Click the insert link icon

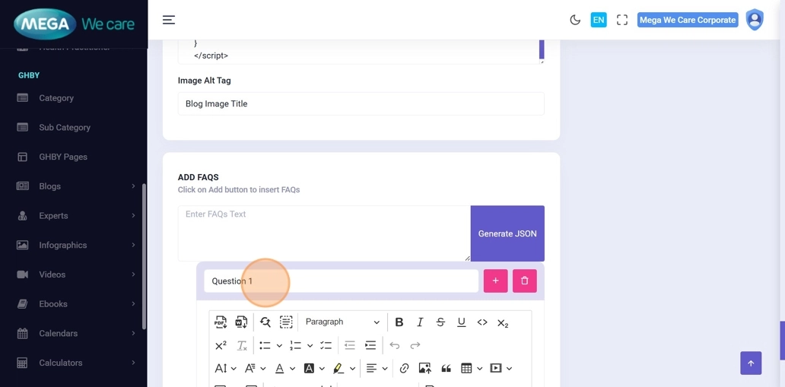[x=404, y=369]
